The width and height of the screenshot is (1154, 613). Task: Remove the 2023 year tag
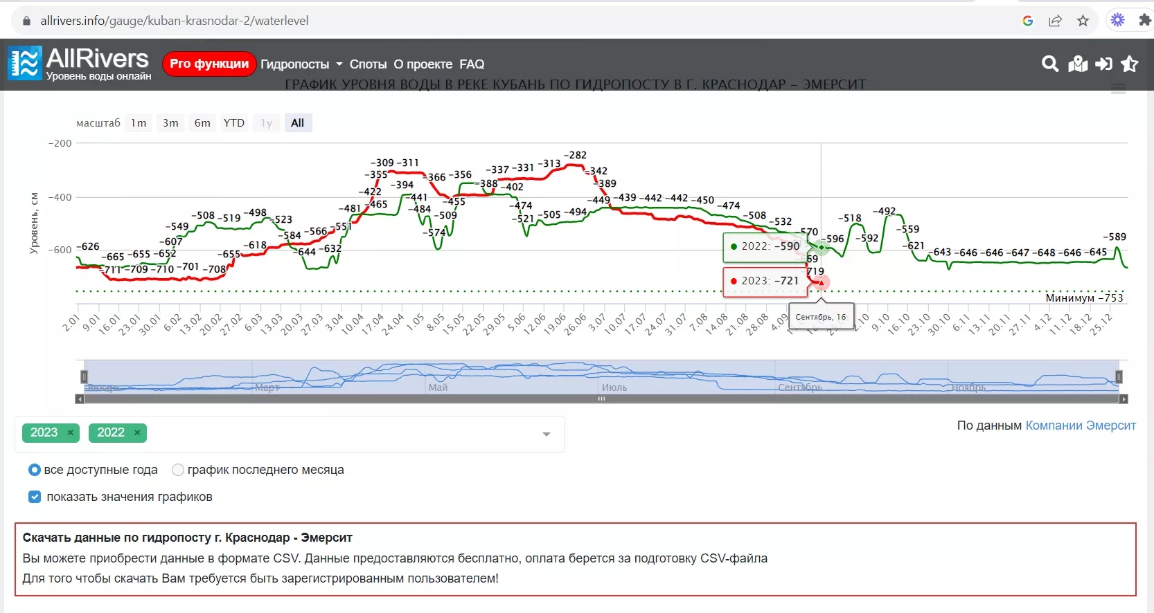70,432
